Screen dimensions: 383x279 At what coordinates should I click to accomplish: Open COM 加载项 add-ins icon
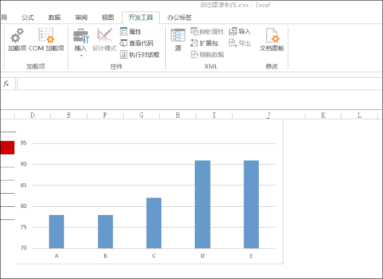47,36
